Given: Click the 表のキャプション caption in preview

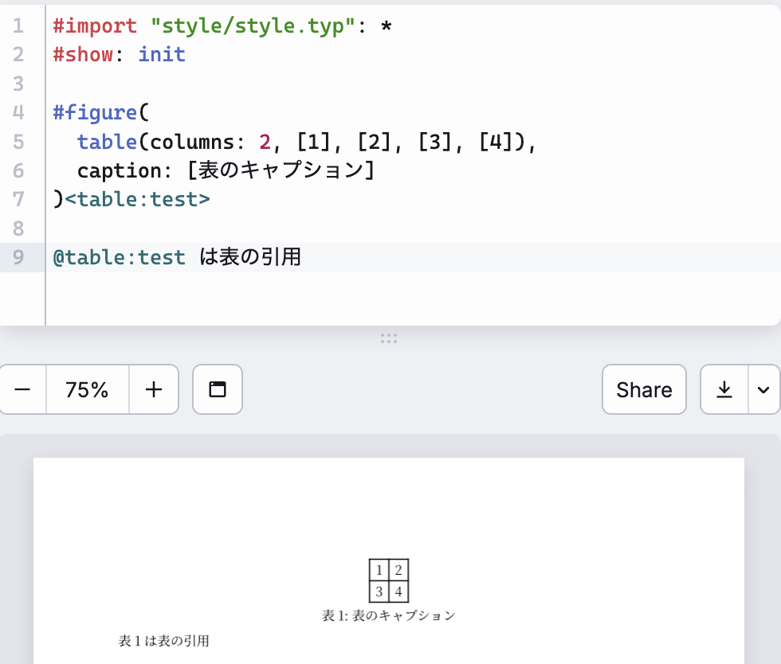Looking at the screenshot, I should coord(388,615).
